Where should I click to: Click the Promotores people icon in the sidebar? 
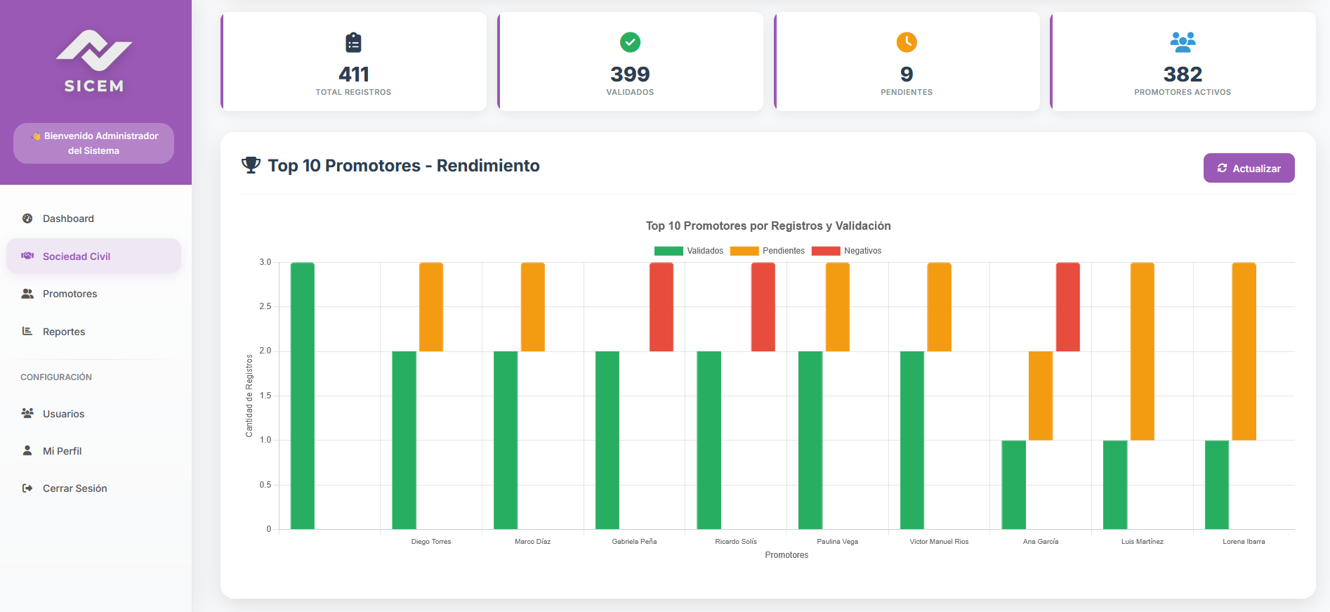coord(27,294)
